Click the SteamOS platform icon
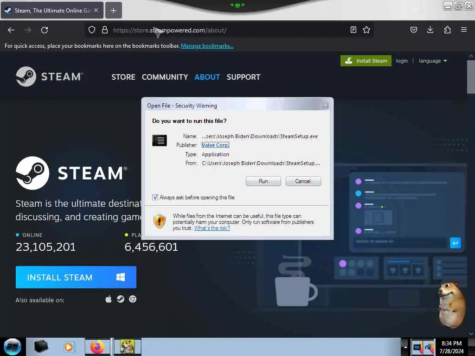 (121, 299)
